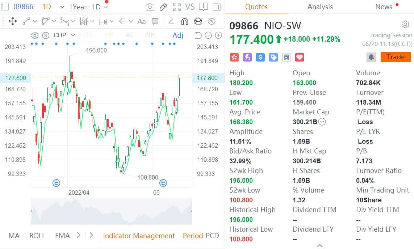Screen dimensions: 414x249
Task: Click the orange Trade button
Action: (x=396, y=57)
